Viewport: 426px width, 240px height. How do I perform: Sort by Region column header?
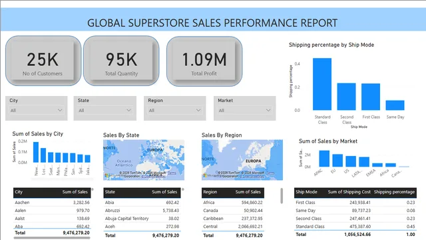[210, 192]
